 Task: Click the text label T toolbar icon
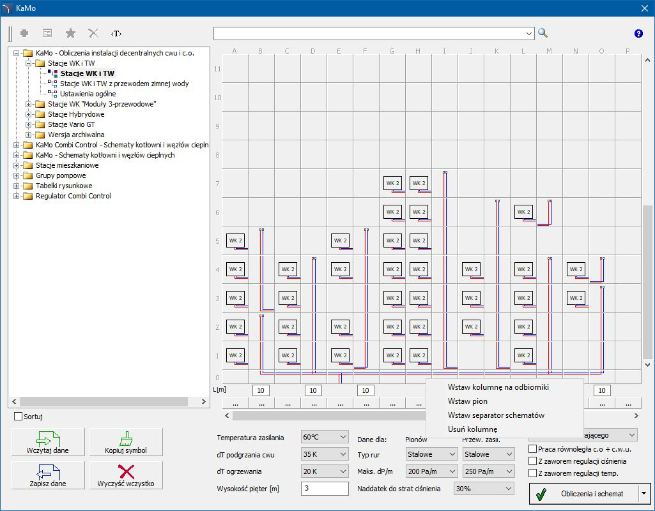(x=116, y=33)
